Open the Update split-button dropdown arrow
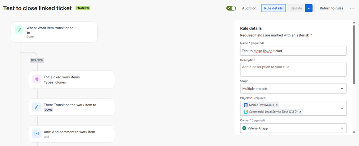 point(308,8)
